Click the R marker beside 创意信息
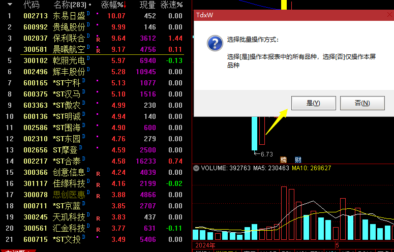The height and width of the screenshot is (252, 394). (x=98, y=173)
